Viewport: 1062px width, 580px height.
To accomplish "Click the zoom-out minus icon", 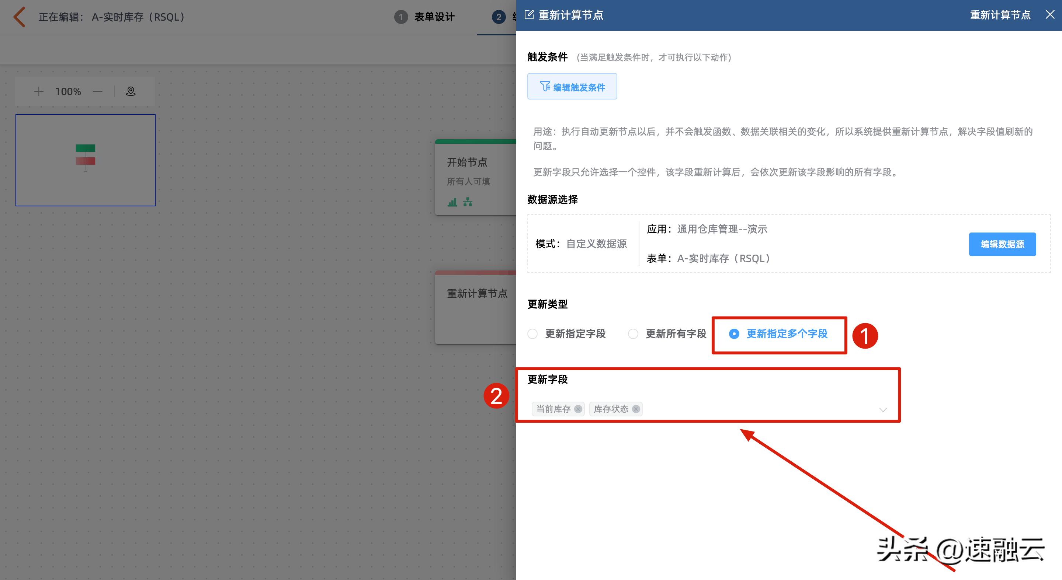I will pyautogui.click(x=98, y=91).
